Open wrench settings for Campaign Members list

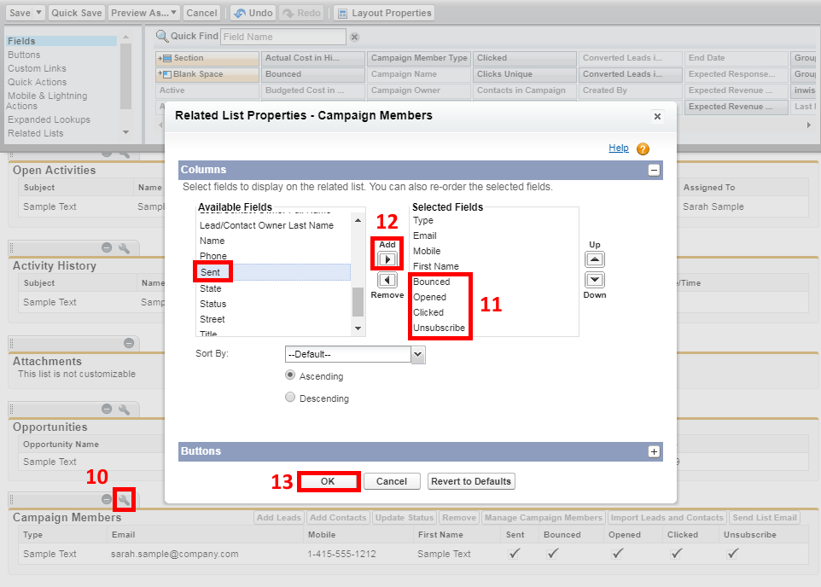pos(124,500)
